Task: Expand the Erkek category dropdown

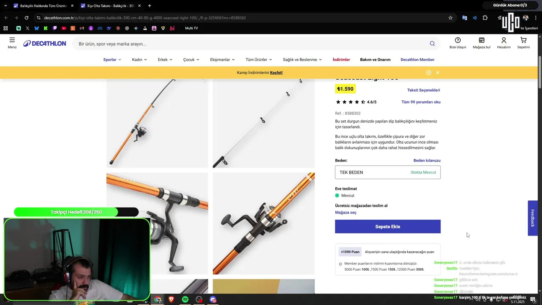Action: [165, 60]
